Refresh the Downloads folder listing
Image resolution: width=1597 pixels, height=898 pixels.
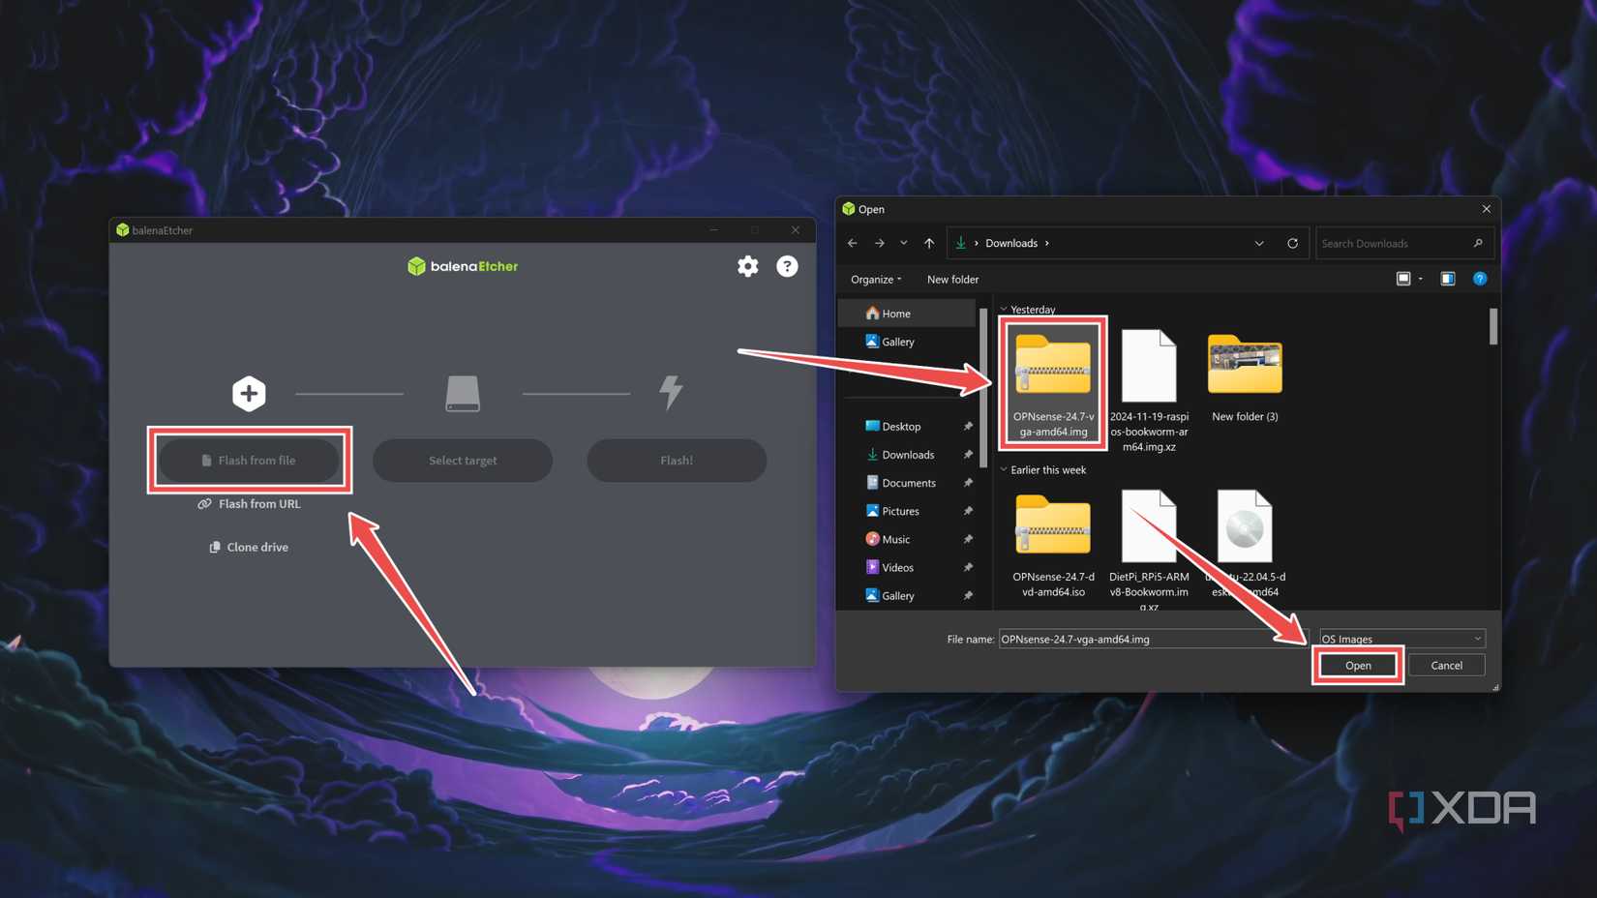[1292, 243]
